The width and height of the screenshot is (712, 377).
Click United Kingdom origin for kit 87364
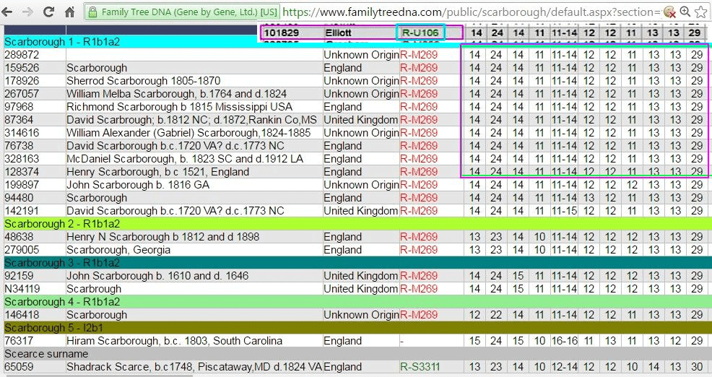361,120
